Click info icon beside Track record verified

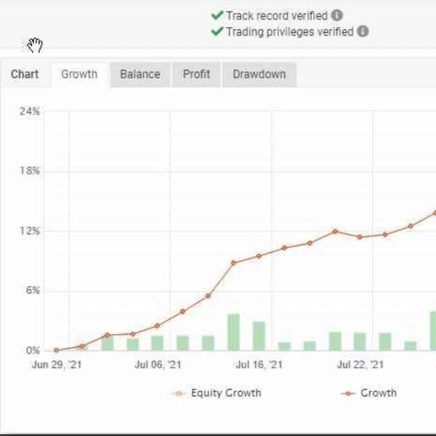point(337,16)
